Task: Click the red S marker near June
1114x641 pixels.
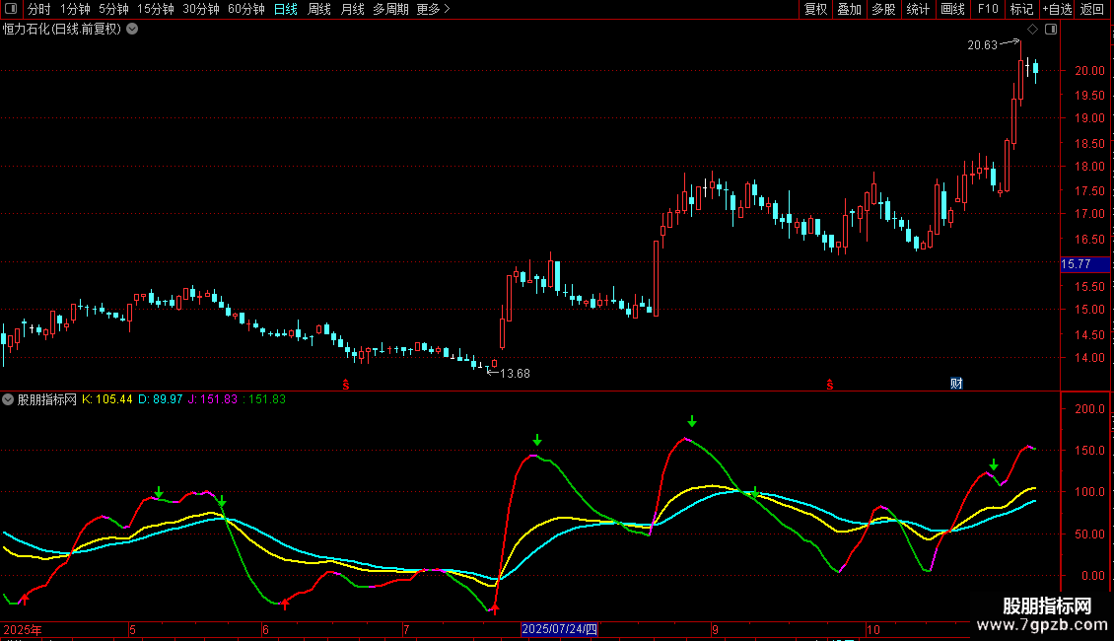Action: (x=346, y=384)
